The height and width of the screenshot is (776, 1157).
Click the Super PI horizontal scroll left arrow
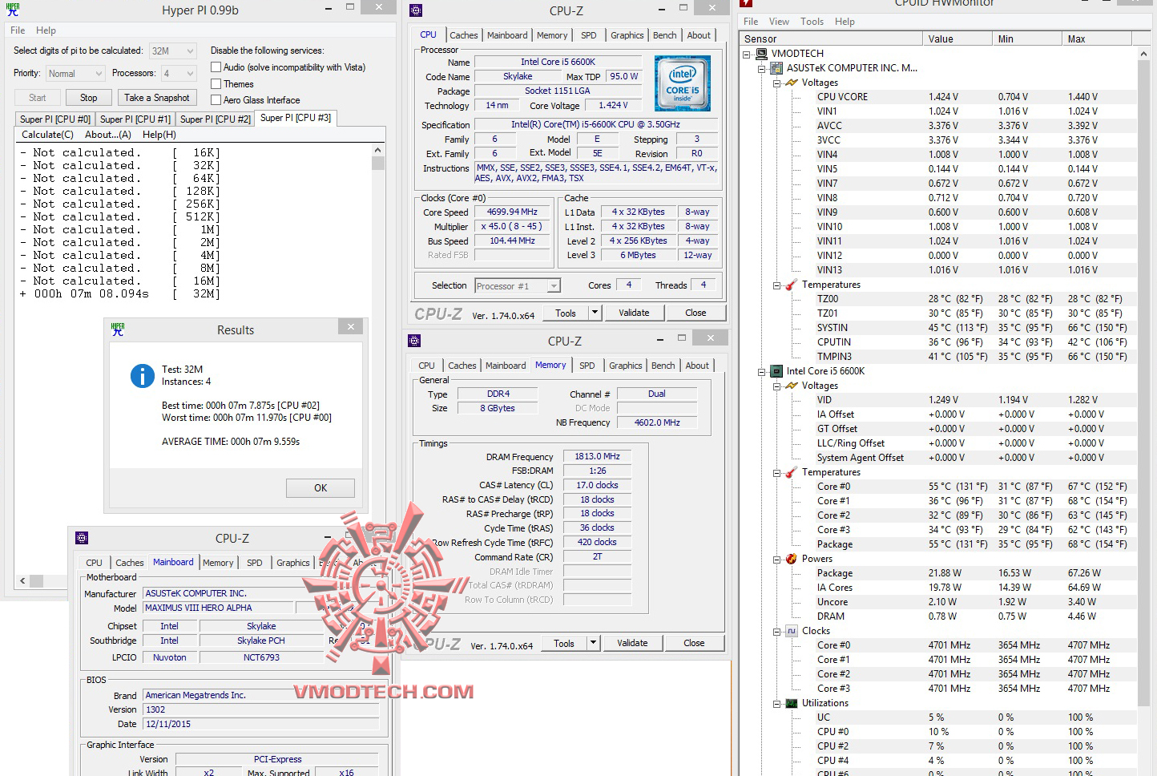tap(22, 580)
